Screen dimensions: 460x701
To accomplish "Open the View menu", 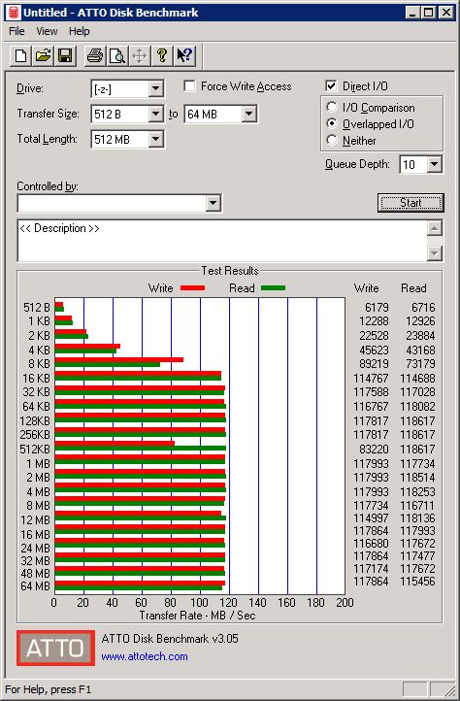I will (47, 31).
